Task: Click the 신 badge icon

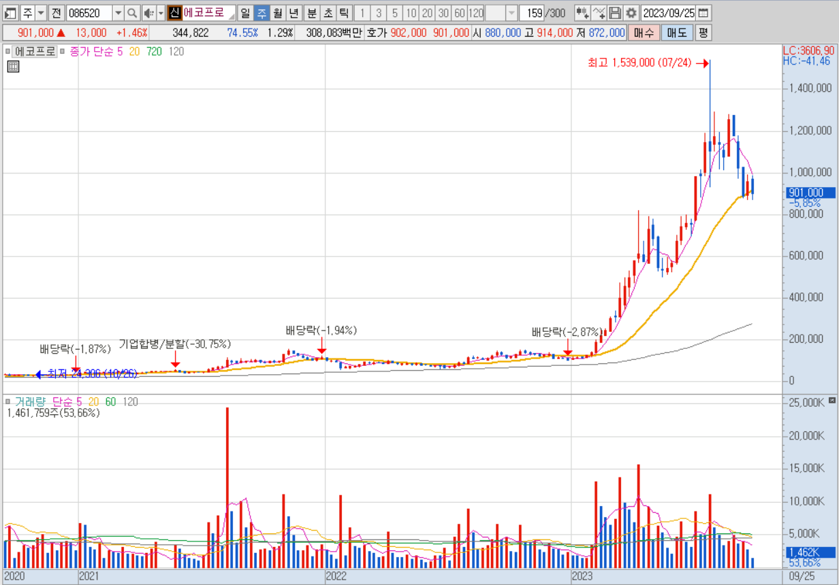Action: tap(174, 13)
